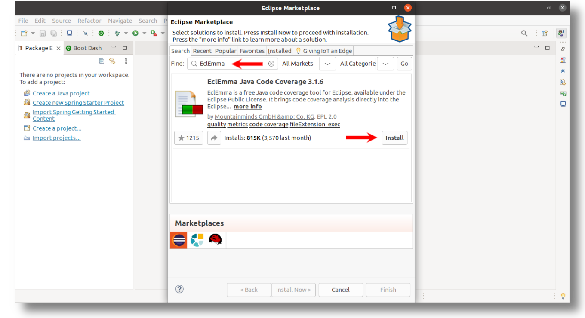Switch to the Installed tab
Image resolution: width=585 pixels, height=318 pixels.
pos(280,51)
